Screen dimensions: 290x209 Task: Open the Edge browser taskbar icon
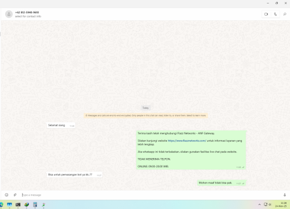coord(2,204)
